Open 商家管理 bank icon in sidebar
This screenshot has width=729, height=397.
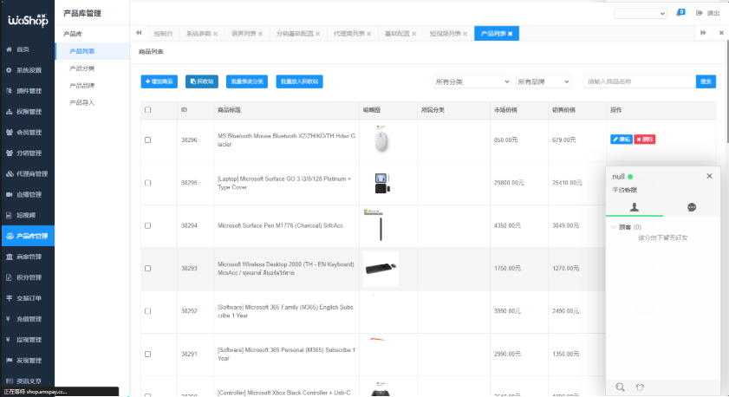tap(9, 257)
